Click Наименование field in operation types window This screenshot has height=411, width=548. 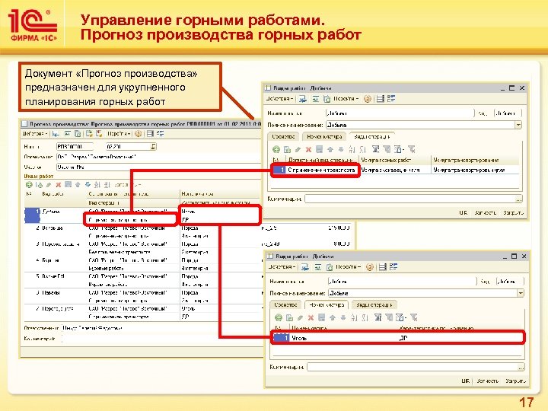point(400,113)
